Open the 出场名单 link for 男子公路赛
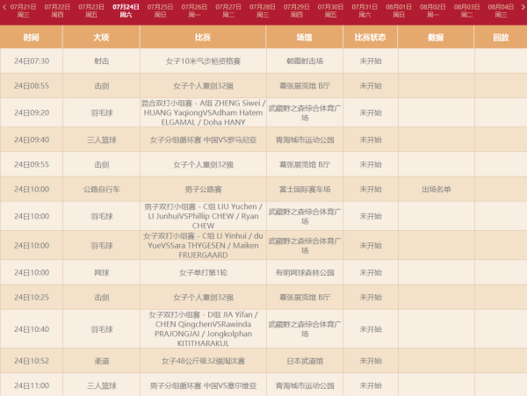This screenshot has height=396, width=527. pos(437,190)
